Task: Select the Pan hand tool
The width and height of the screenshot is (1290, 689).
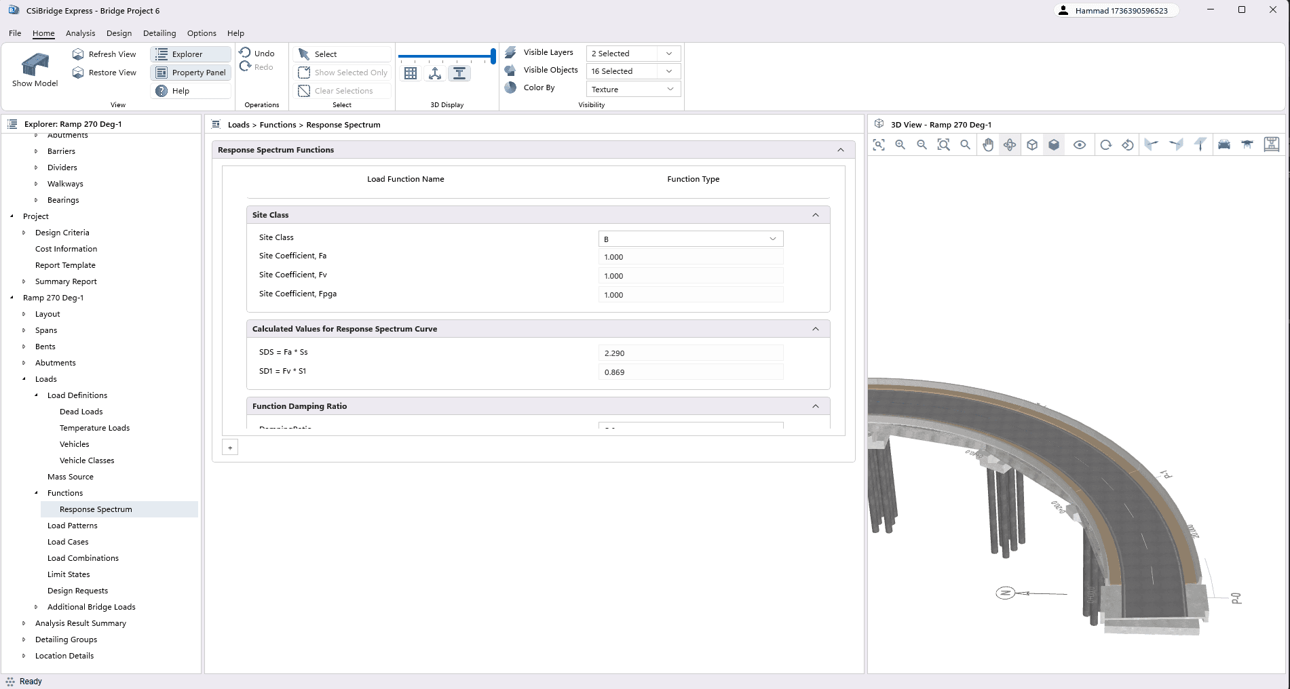Action: click(988, 144)
